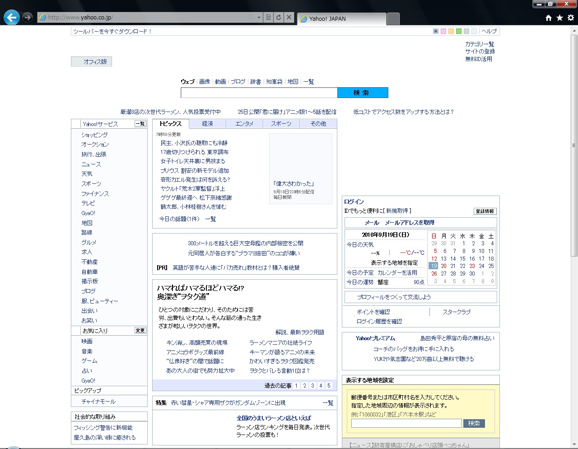This screenshot has width=578, height=449.
Task: Open 路線 in the services list
Action: pyautogui.click(x=87, y=233)
